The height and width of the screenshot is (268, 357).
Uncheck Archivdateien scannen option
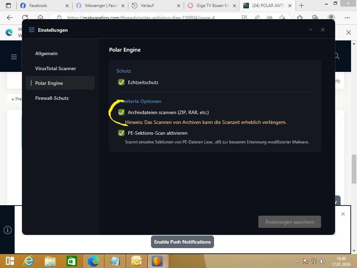pos(121,112)
